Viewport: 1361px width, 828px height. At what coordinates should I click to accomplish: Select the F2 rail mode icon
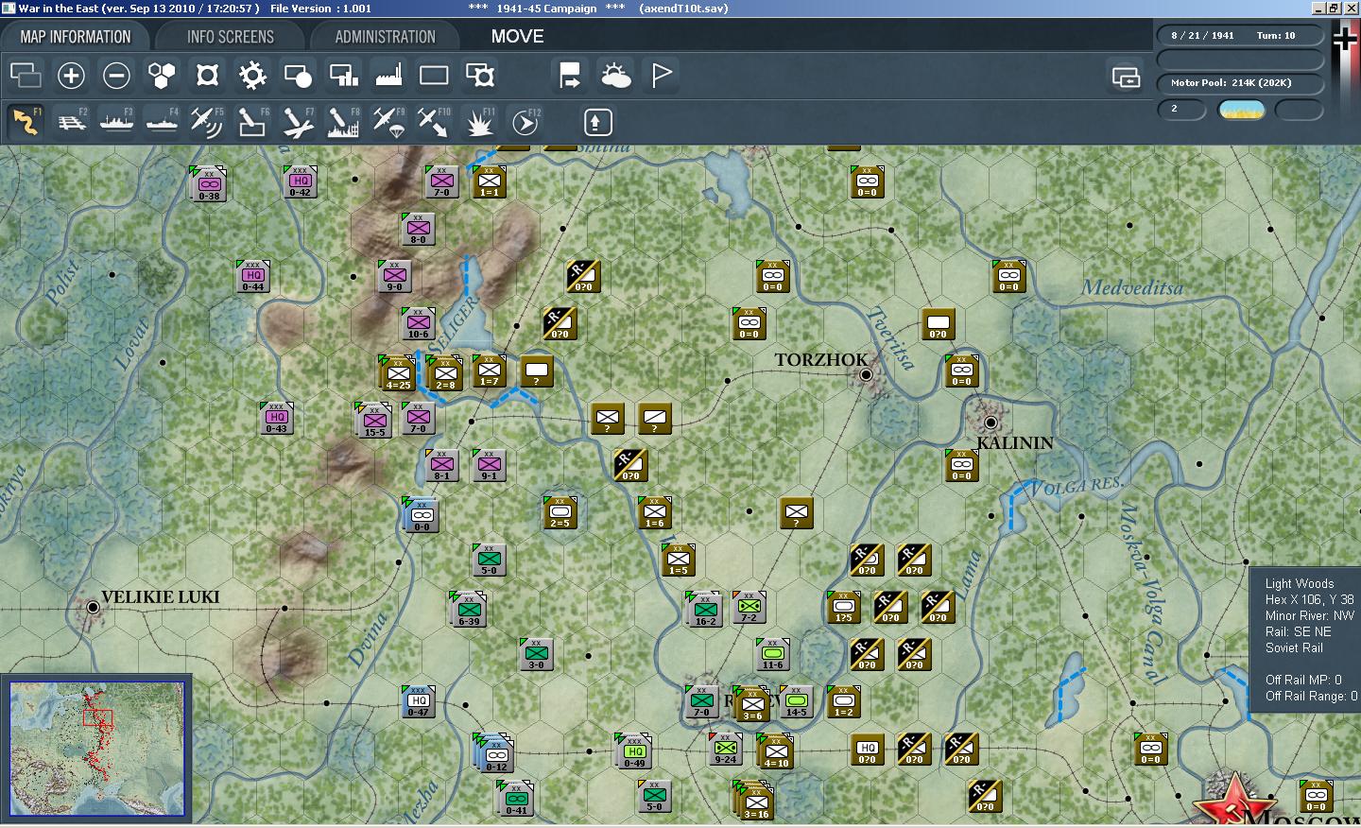[71, 122]
